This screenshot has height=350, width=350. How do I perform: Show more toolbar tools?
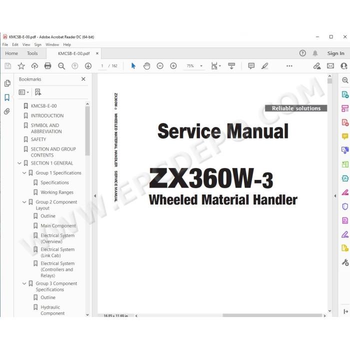pos(289,66)
